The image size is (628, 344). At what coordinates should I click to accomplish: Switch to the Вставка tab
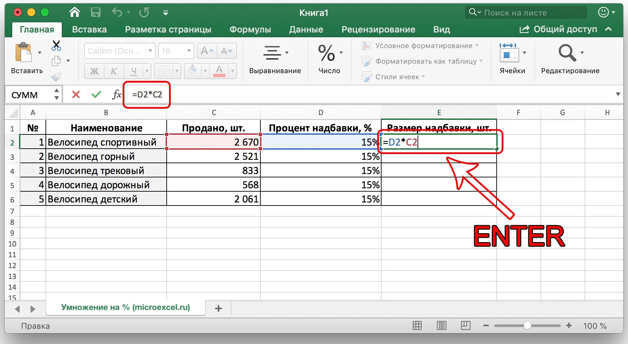click(x=89, y=29)
